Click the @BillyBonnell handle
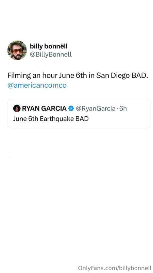This screenshot has height=273, width=153. (x=51, y=54)
